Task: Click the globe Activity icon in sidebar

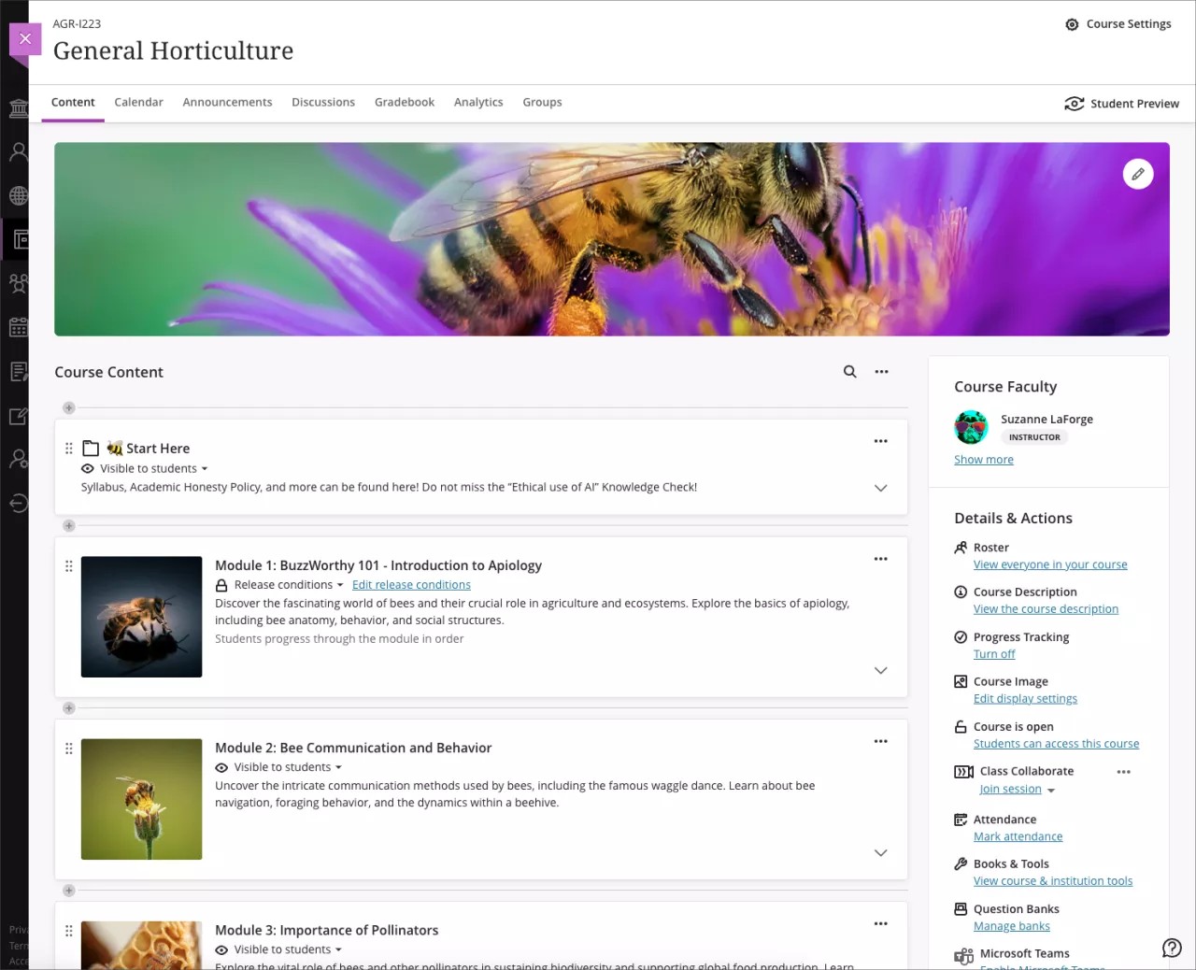Action: pos(19,195)
